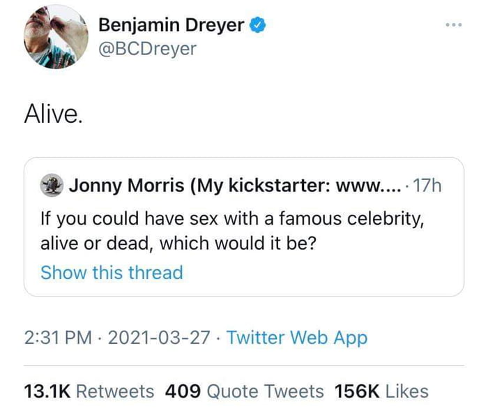
Task: View the 13.1K Retweets list
Action: [x=89, y=391]
